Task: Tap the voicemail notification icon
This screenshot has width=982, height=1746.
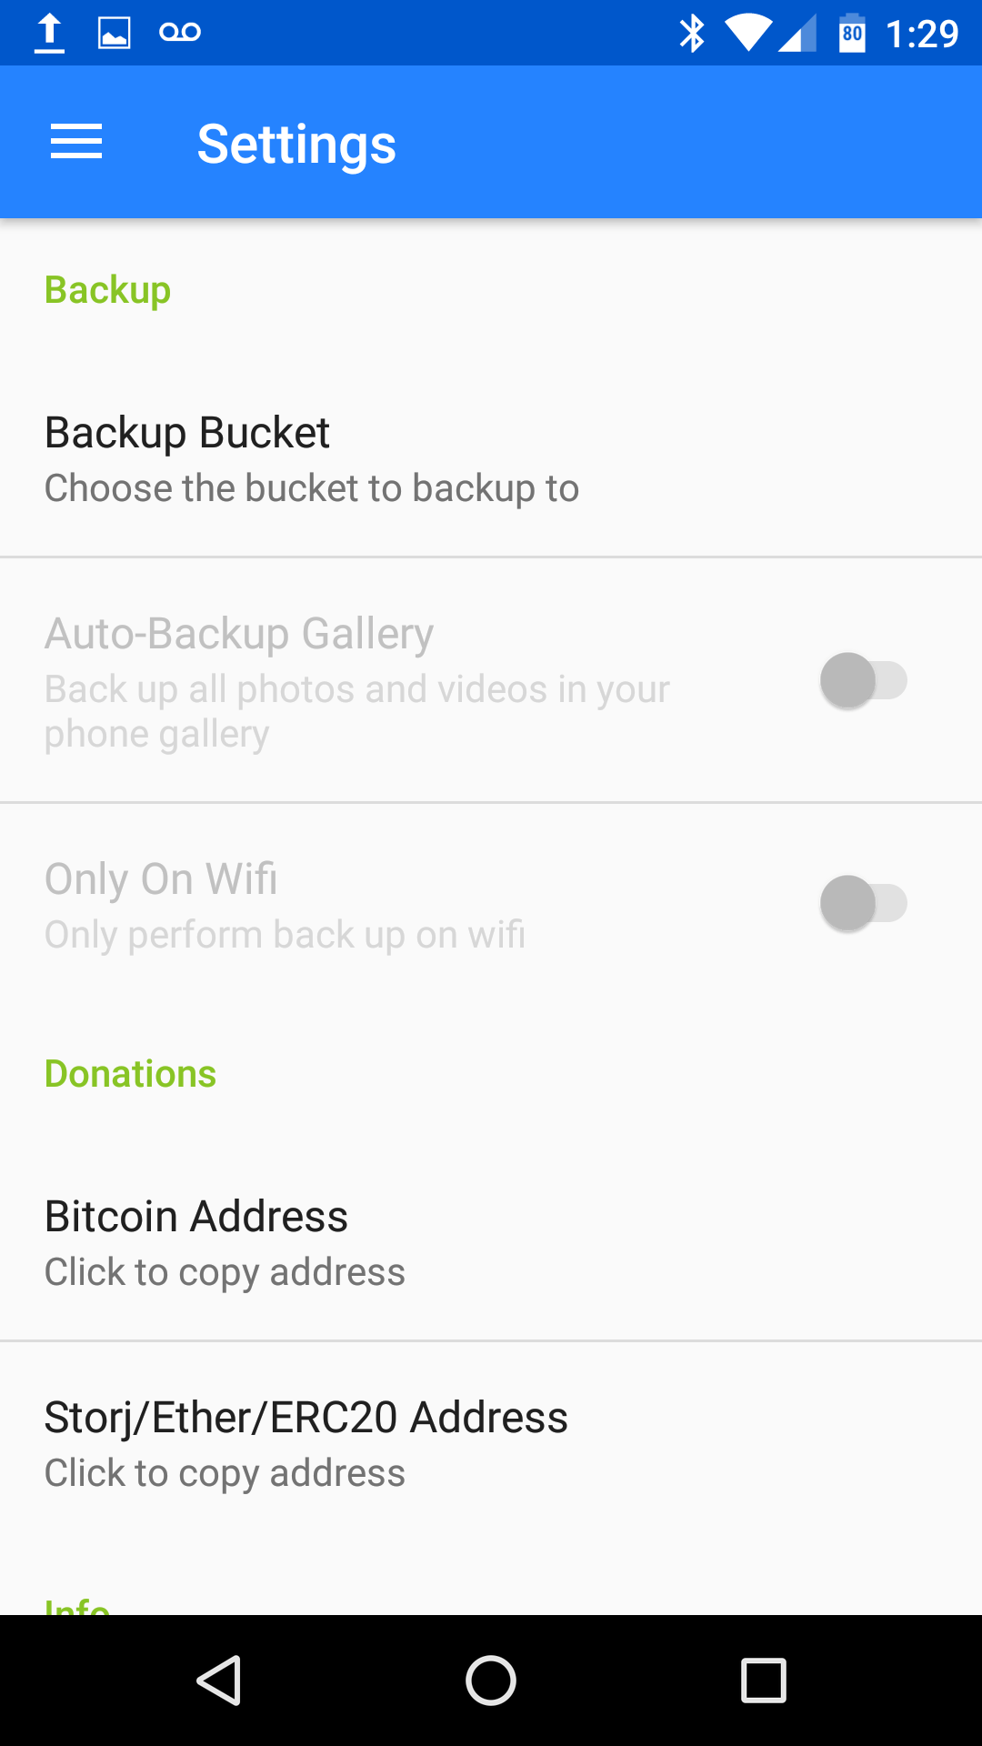Action: (180, 34)
